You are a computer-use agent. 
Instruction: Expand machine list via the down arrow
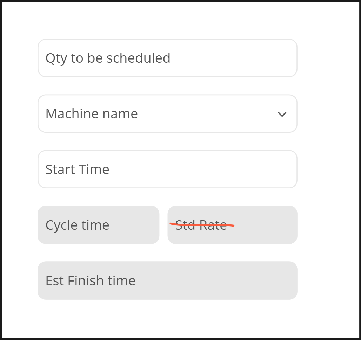tap(282, 114)
